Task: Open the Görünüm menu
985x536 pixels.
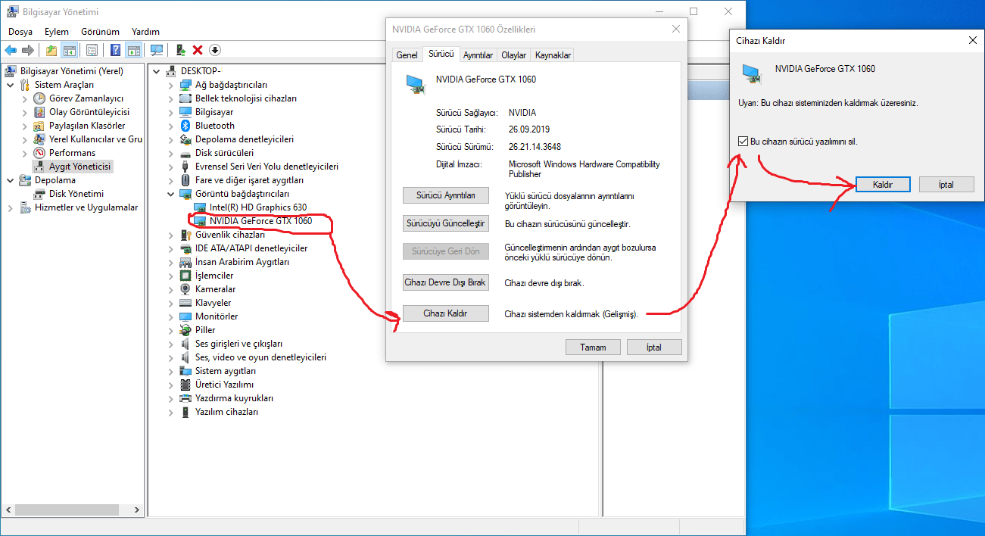Action: click(x=100, y=32)
